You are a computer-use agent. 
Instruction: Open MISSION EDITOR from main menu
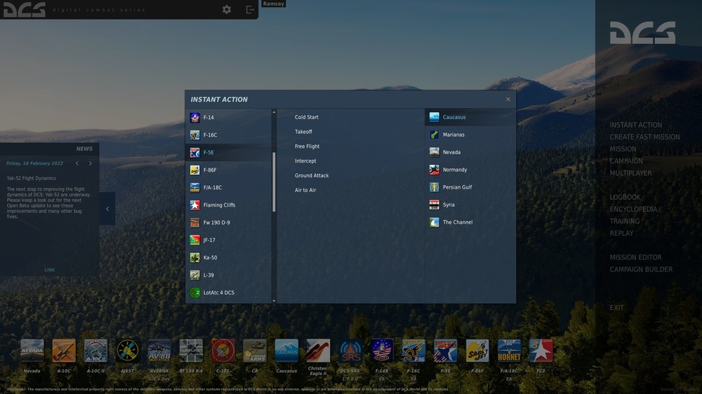tap(635, 257)
